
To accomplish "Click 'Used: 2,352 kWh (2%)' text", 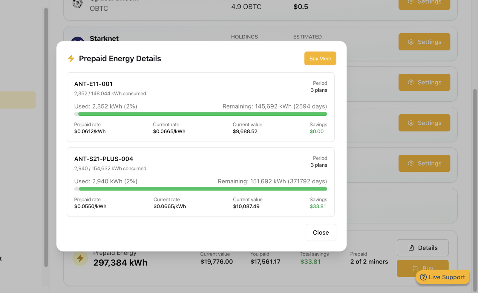I will pyautogui.click(x=105, y=106).
